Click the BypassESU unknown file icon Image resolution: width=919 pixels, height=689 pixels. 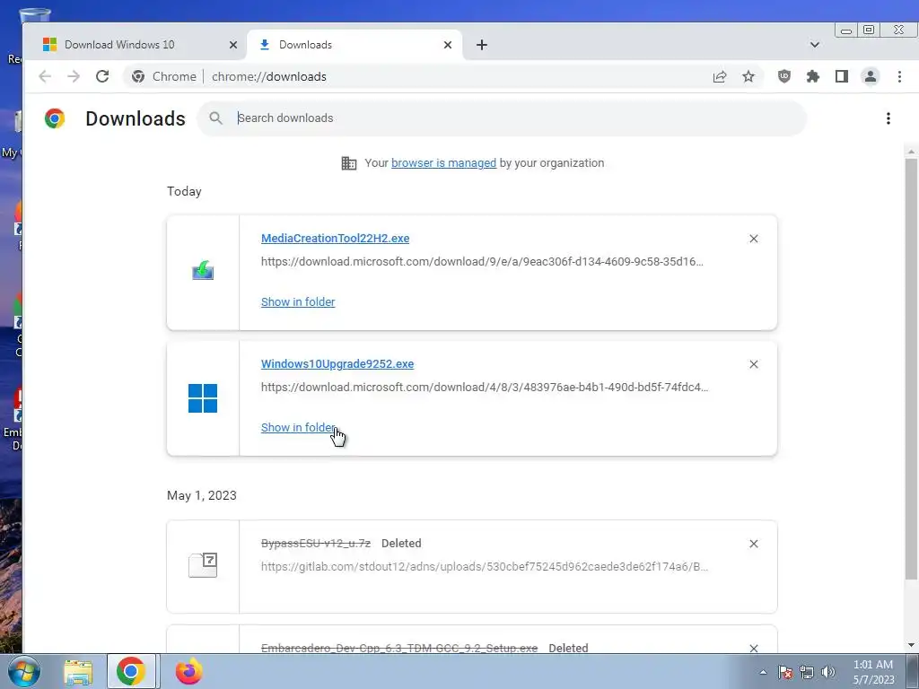(203, 565)
